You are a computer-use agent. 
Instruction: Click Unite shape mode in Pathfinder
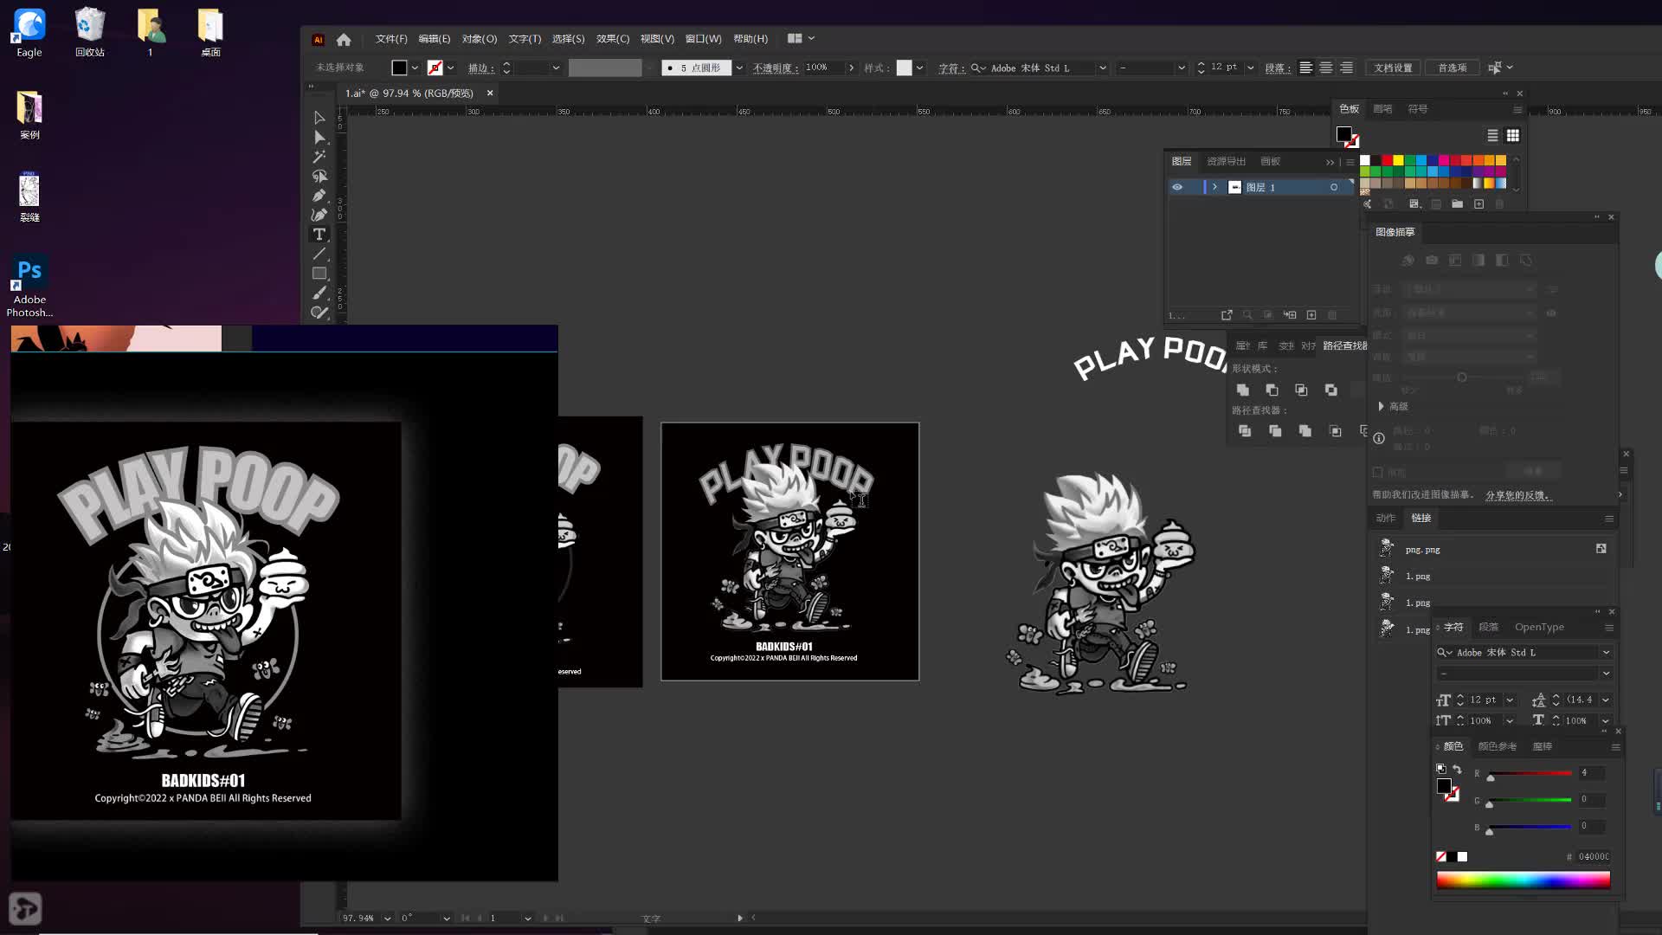1243,390
